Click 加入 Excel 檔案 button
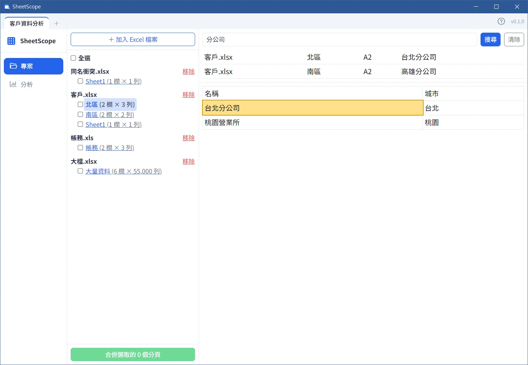 click(x=133, y=39)
